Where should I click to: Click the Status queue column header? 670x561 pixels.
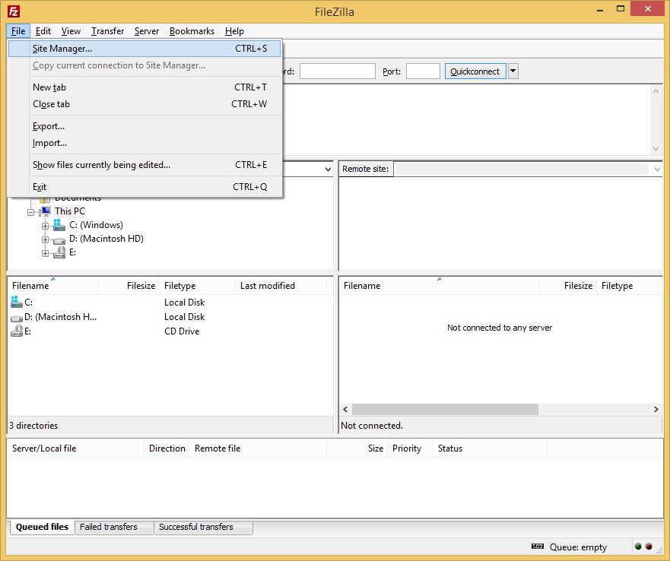490,448
